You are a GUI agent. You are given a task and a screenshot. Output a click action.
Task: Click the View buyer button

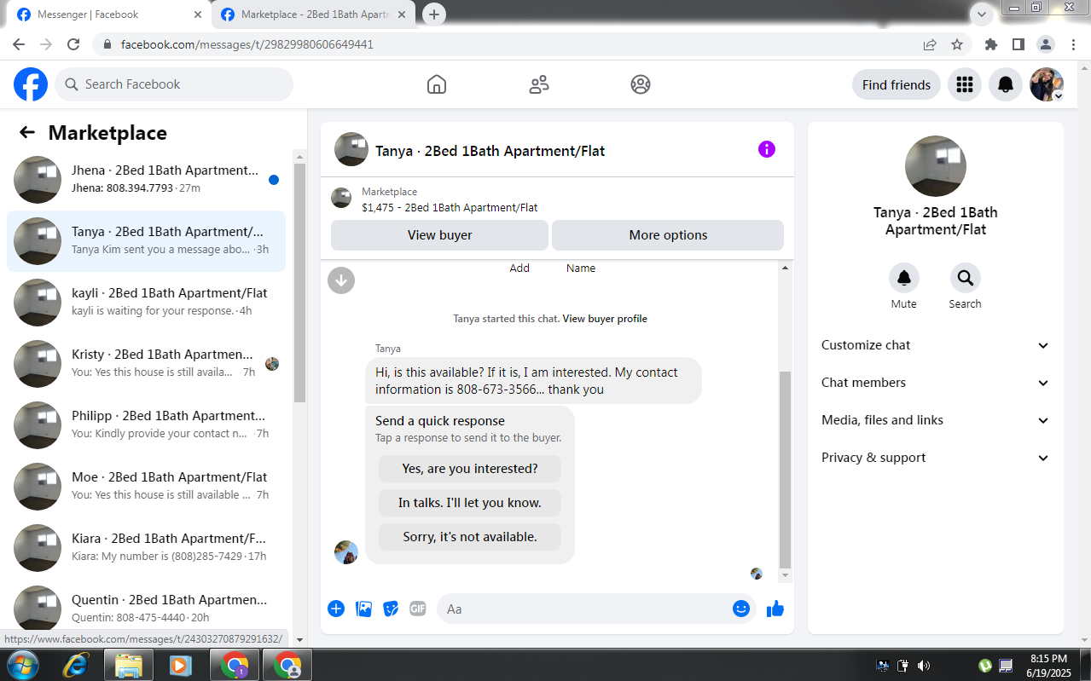point(439,235)
